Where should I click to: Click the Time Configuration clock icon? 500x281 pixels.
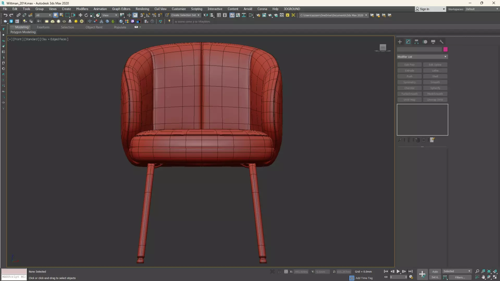click(x=411, y=277)
